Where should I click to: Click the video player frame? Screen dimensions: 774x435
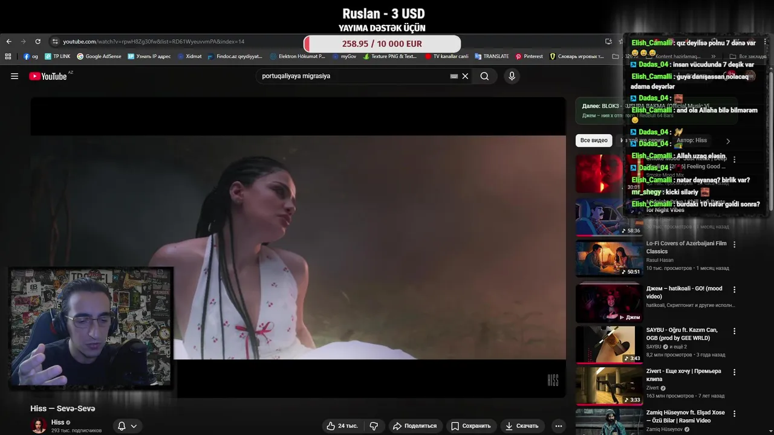(298, 247)
